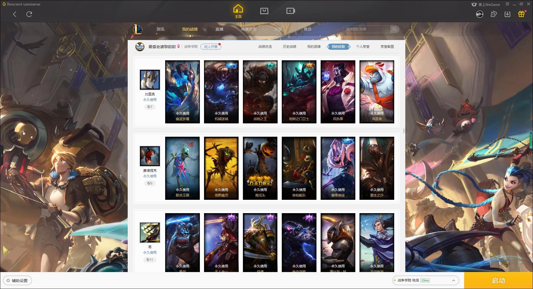Screen dimensions: 533x289
Task: Click the 易 champion portrait
Action: point(150,233)
